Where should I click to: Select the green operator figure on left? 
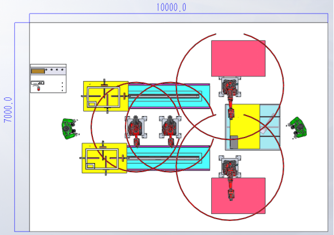point(70,129)
